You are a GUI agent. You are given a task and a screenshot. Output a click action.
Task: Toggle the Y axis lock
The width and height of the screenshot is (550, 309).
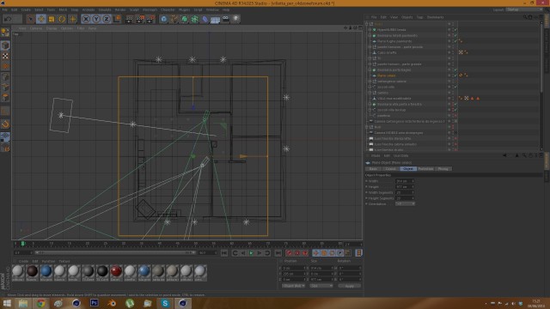coord(96,19)
